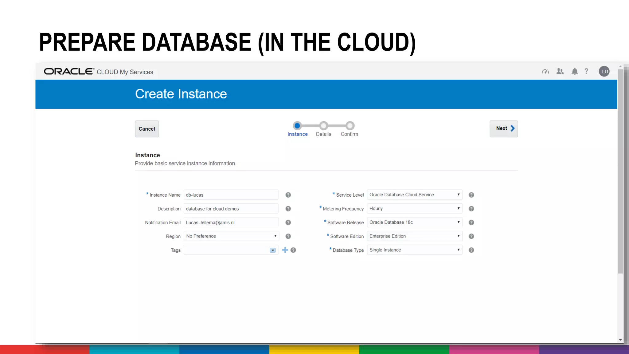This screenshot has height=354, width=629.
Task: Open the Service Level dropdown
Action: [415, 195]
